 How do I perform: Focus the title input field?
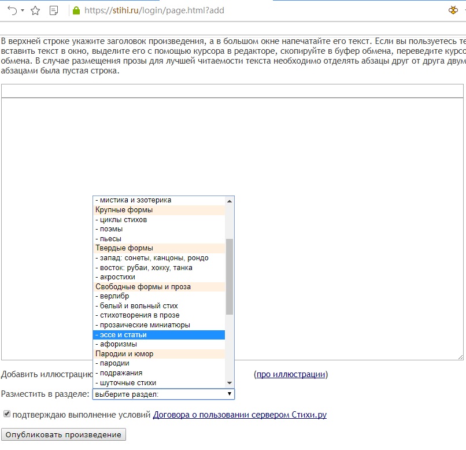point(231,91)
